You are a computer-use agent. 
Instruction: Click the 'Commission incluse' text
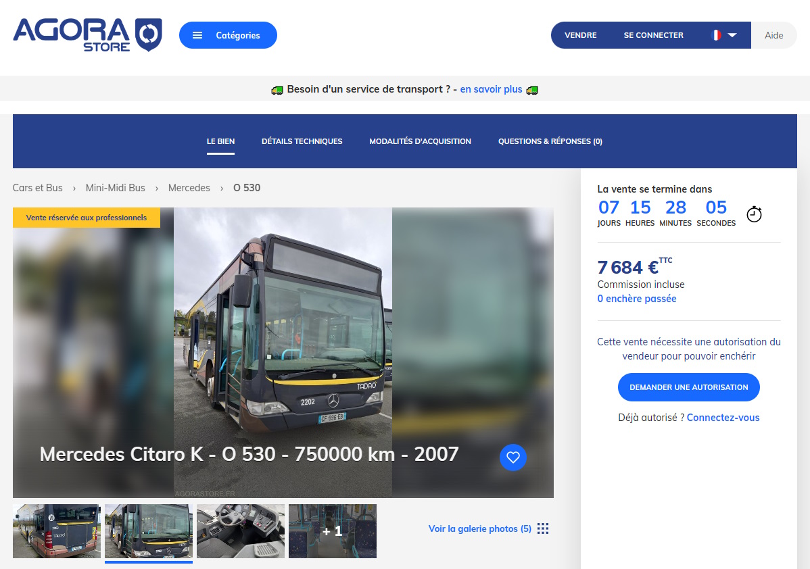click(x=641, y=284)
